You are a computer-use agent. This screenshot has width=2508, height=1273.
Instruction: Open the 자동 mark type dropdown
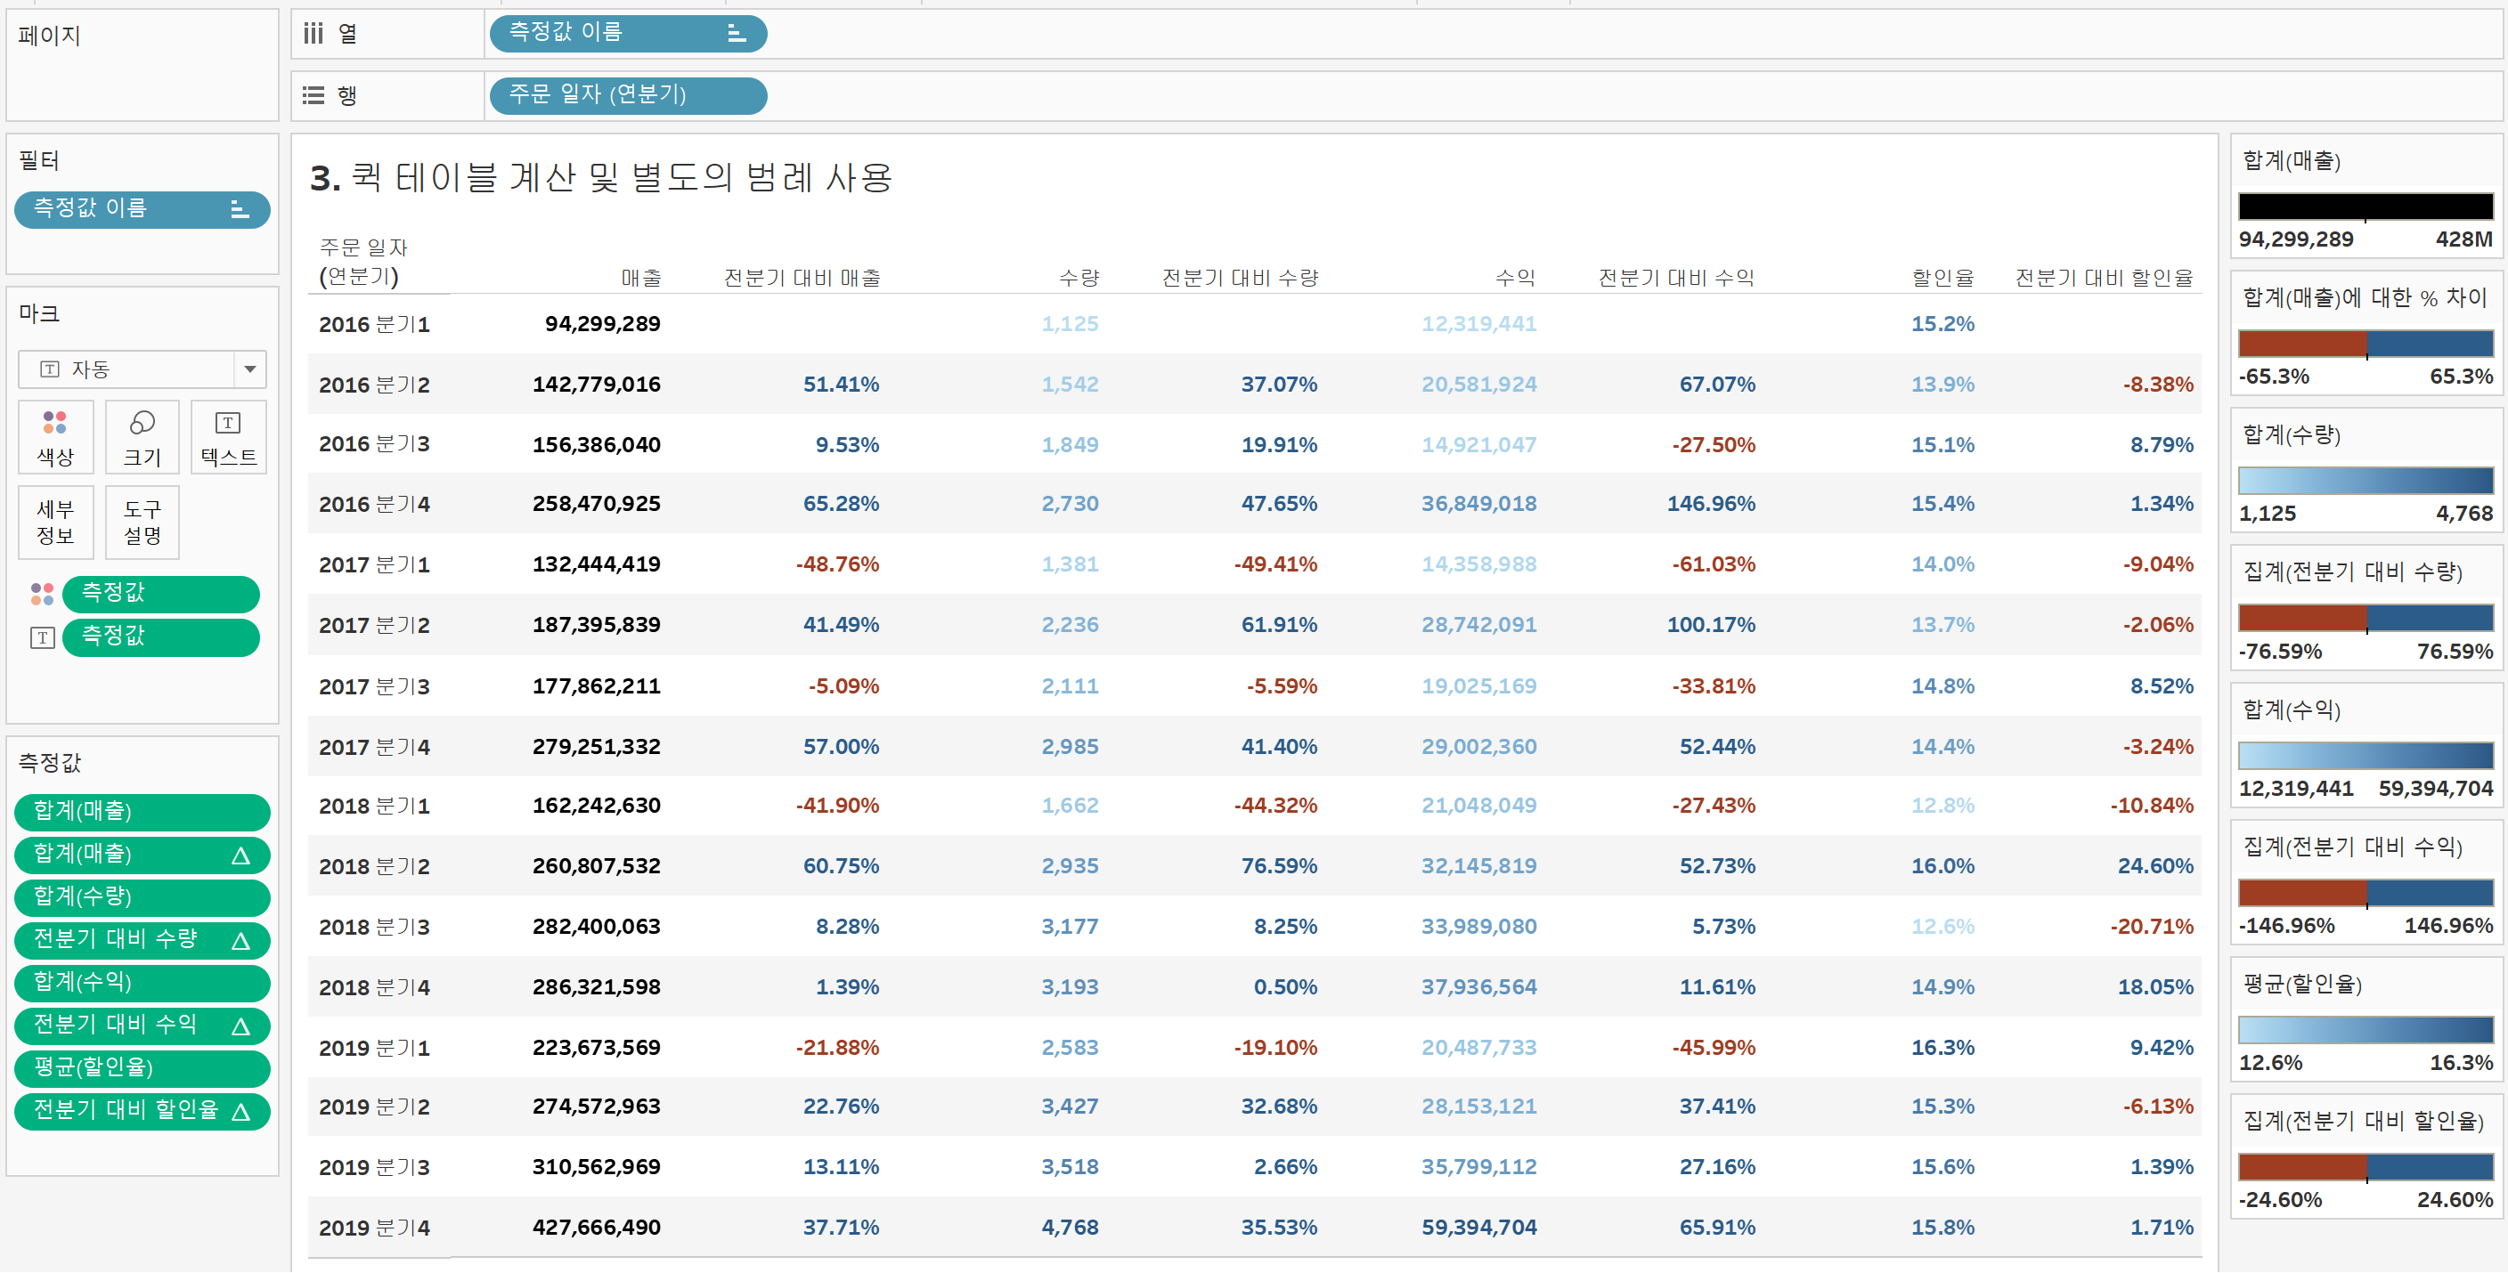point(250,369)
